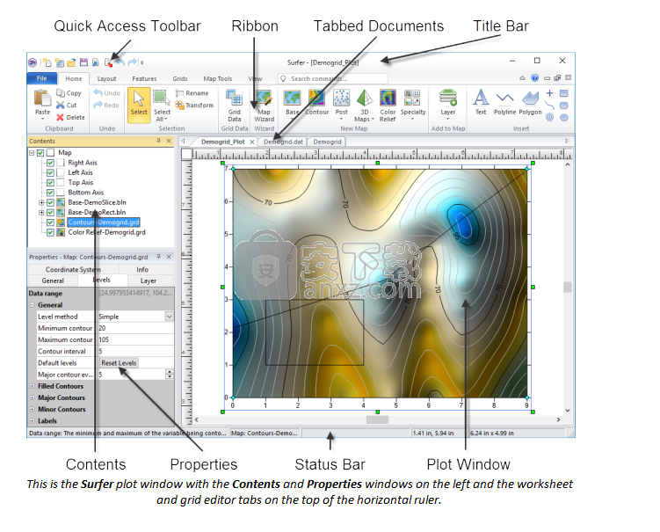Screen dimensions: 660x532
Task: Click the Paste clipboard icon
Action: pos(42,98)
